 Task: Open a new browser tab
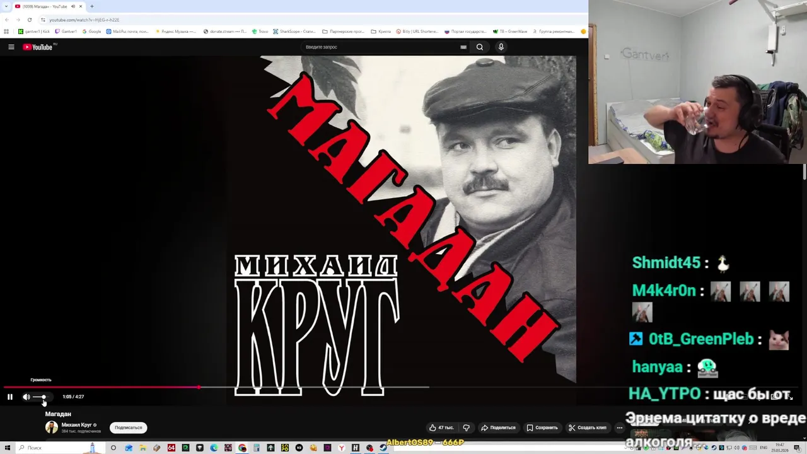point(92,6)
